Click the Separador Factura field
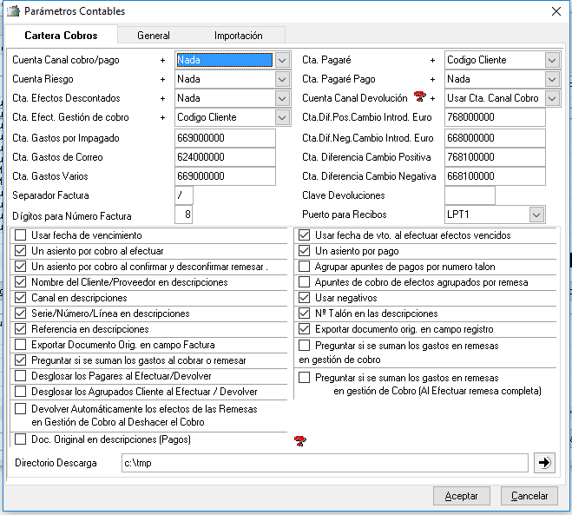 (x=184, y=195)
